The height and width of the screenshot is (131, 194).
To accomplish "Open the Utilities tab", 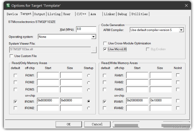I will [139, 14].
